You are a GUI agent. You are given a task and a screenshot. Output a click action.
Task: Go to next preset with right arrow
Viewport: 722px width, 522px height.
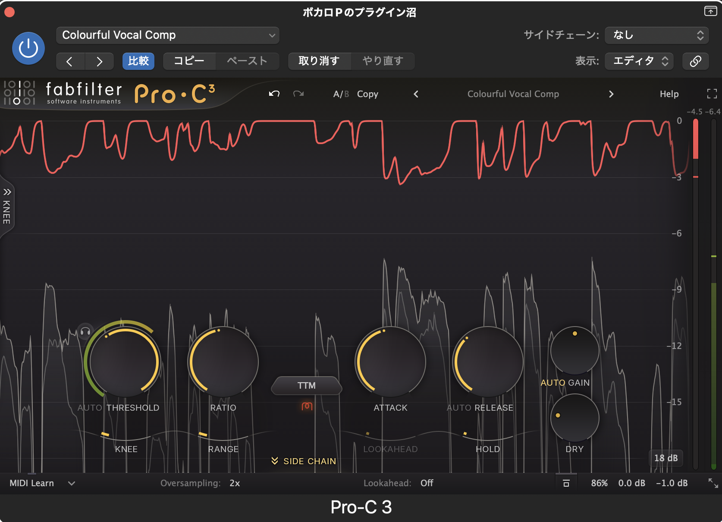[100, 61]
